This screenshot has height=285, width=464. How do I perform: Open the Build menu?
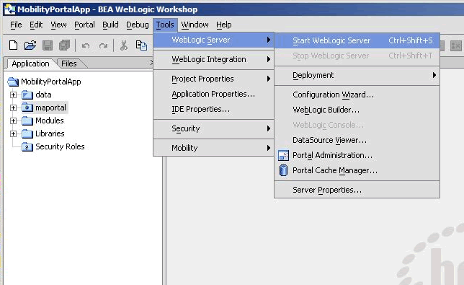coord(110,25)
